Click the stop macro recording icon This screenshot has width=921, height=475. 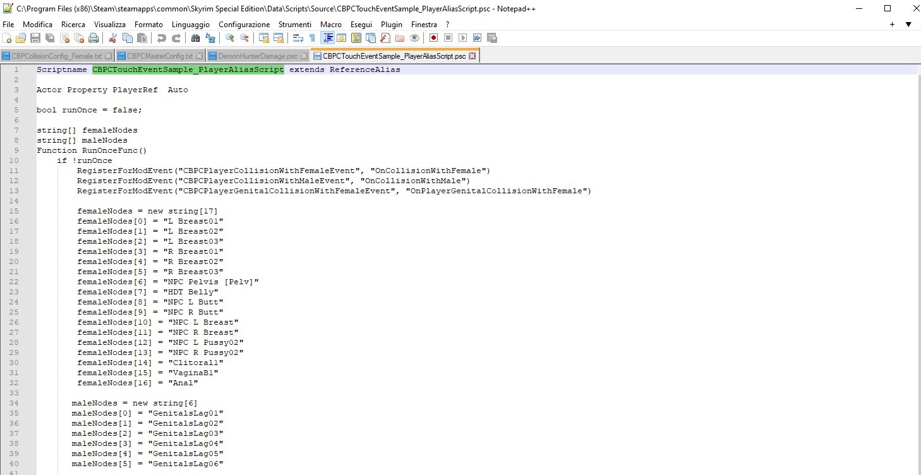[x=448, y=38]
